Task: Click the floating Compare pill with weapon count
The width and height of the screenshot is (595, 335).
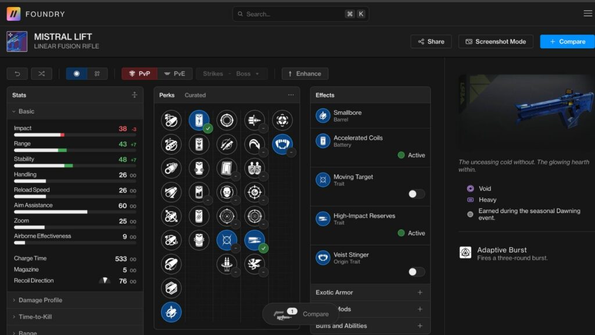Action: (300, 314)
